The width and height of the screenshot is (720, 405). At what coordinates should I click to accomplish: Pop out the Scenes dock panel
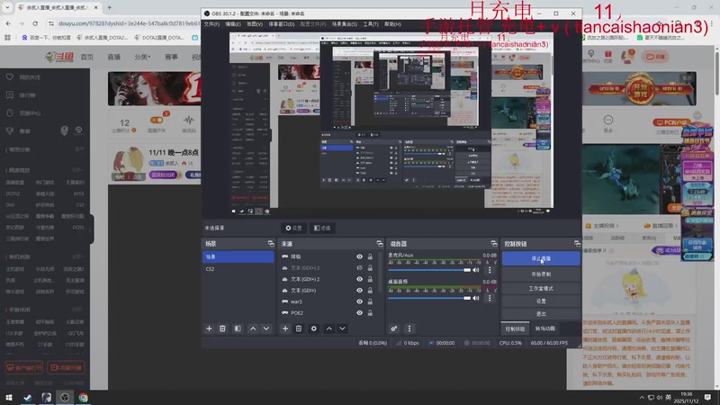[x=271, y=244]
